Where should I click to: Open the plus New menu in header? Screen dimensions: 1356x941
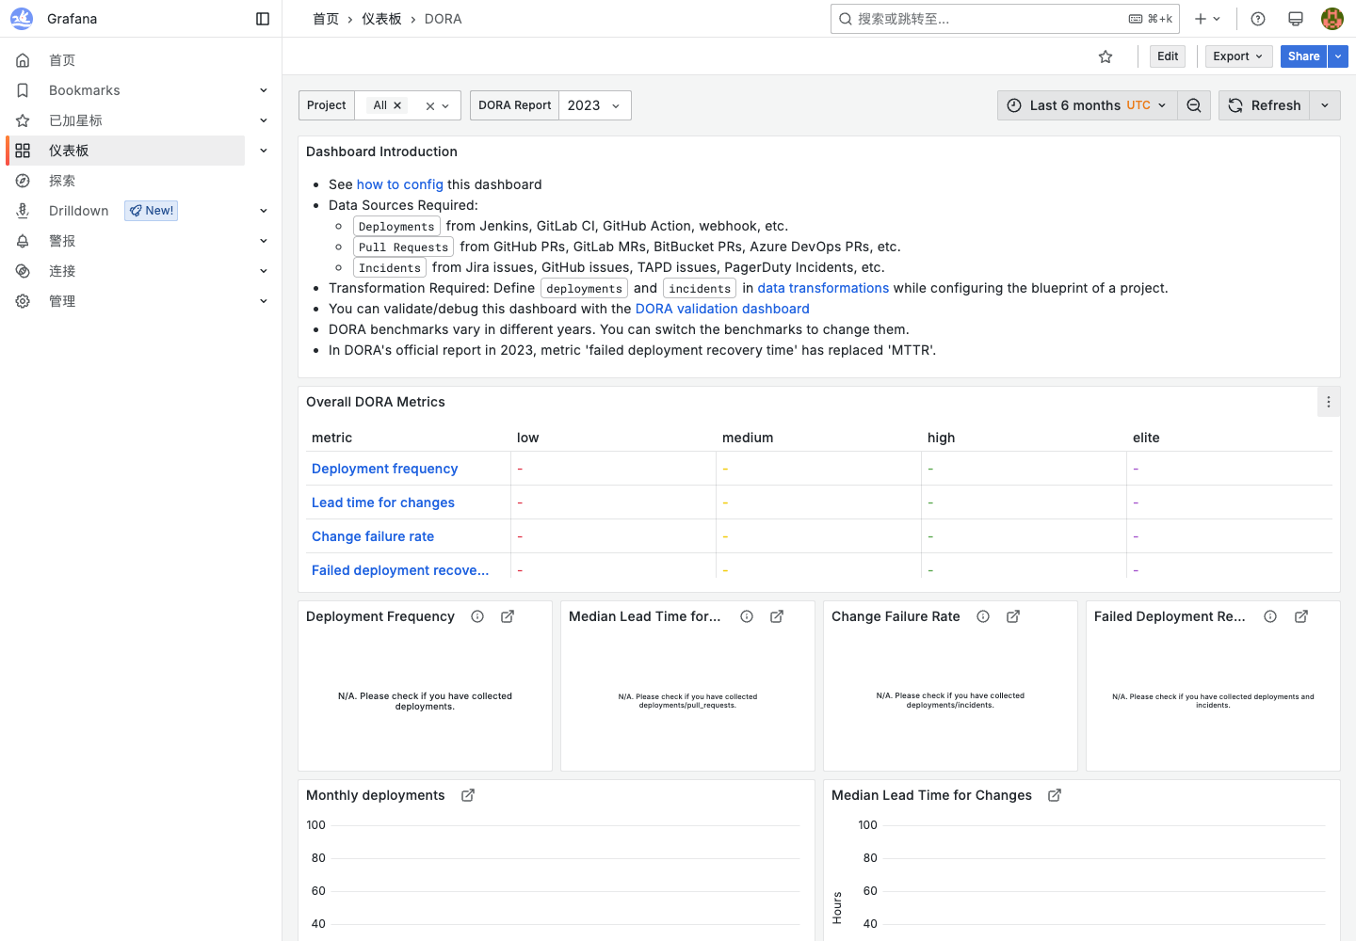pos(1207,19)
